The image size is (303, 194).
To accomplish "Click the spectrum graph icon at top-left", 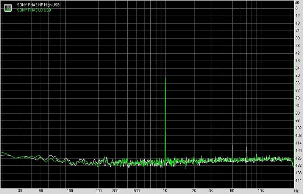I will tap(8, 8).
